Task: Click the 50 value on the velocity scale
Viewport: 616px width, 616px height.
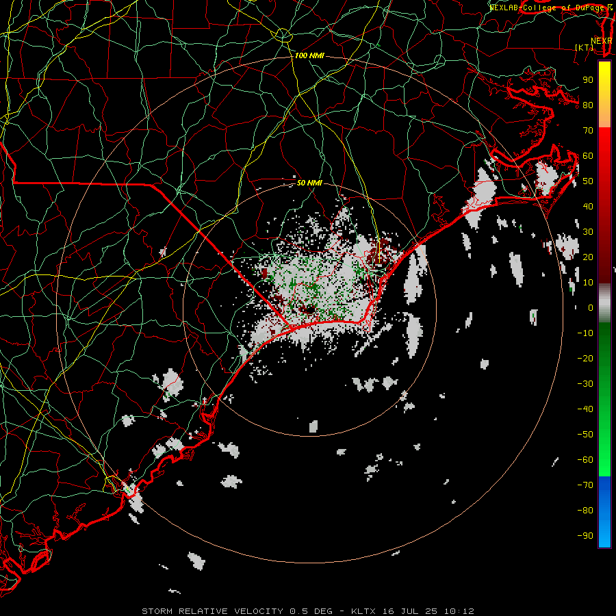Action: tap(588, 181)
